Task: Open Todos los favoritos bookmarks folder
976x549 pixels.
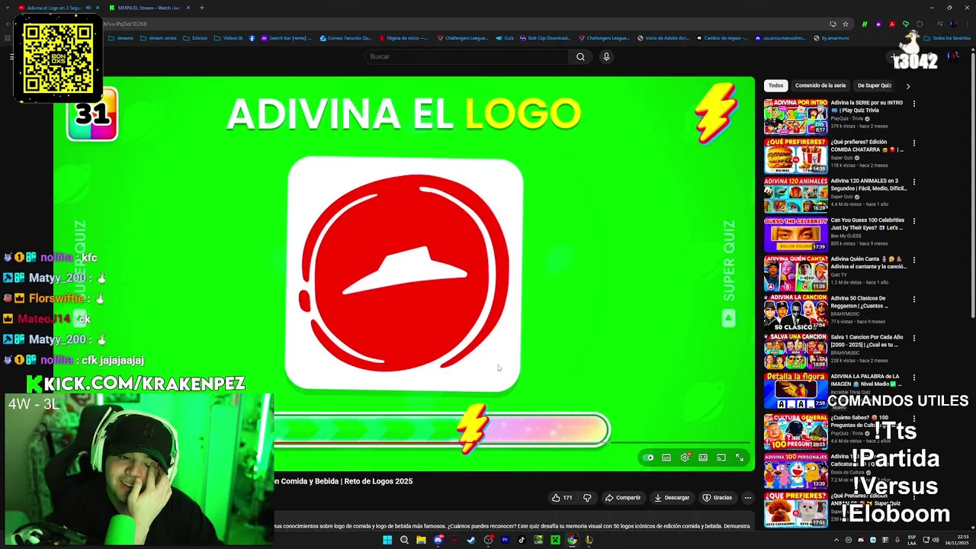Action: (948, 37)
